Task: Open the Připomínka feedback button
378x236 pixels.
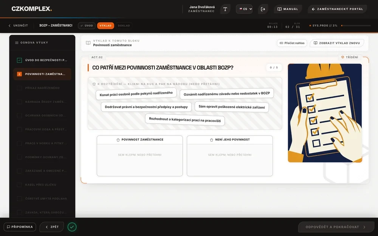Action: [x=20, y=227]
